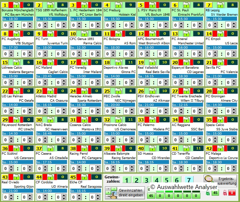Click the padlock on match 13 FC Arsenal

[186, 34]
